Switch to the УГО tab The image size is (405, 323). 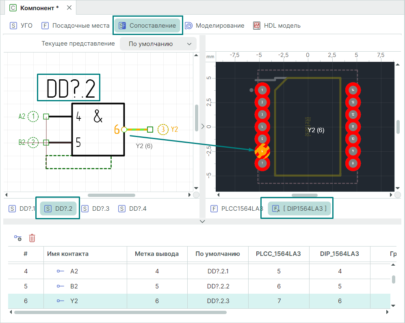pyautogui.click(x=21, y=26)
